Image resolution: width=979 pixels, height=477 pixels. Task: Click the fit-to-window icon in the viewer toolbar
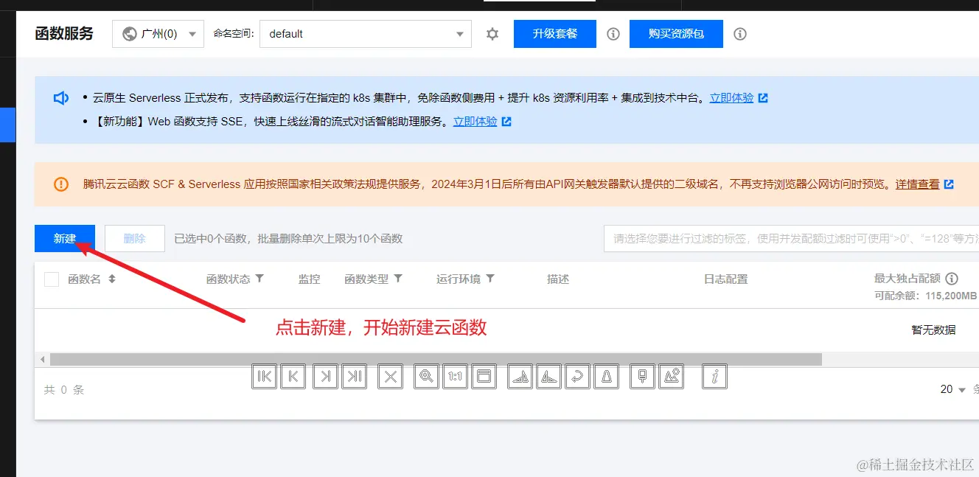click(x=484, y=377)
